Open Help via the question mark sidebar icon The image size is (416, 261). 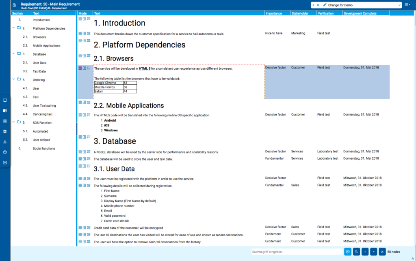click(x=5, y=152)
